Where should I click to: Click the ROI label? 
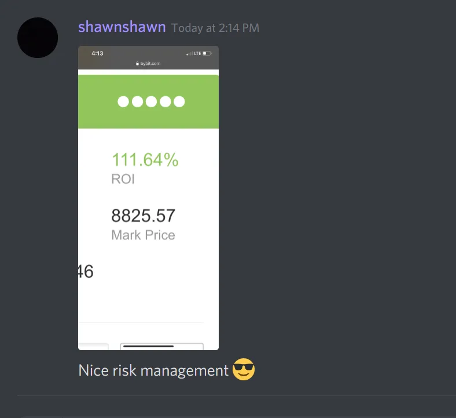123,179
